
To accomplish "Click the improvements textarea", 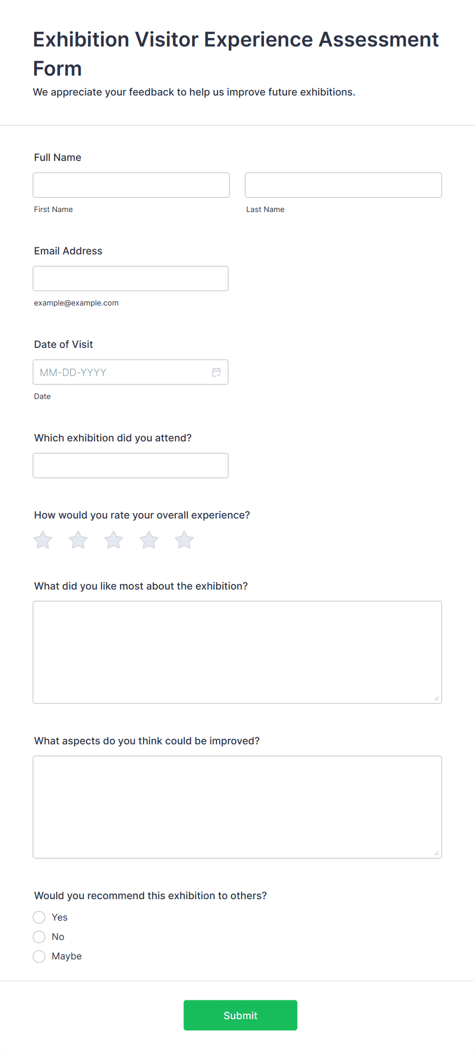I will point(237,807).
